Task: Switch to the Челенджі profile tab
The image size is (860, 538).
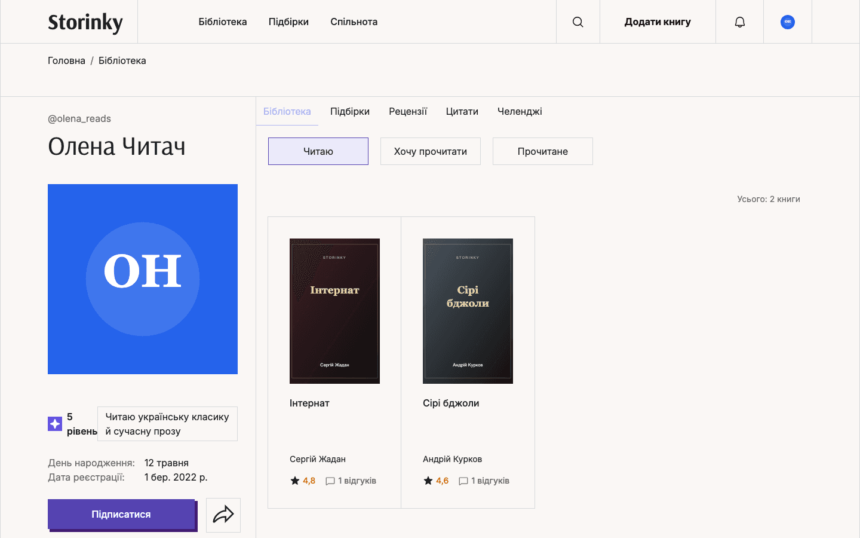Action: pos(520,111)
